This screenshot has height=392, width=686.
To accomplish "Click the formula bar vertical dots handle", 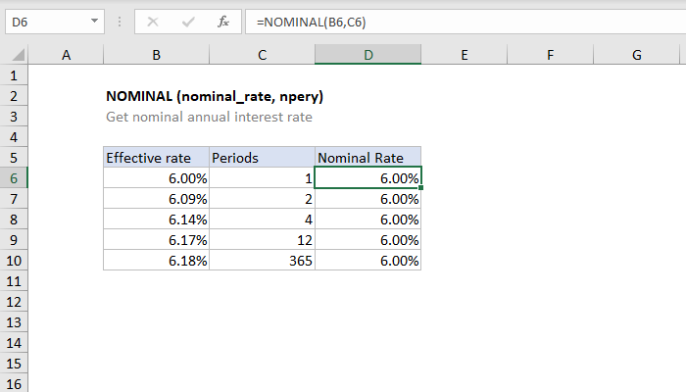I will (119, 22).
